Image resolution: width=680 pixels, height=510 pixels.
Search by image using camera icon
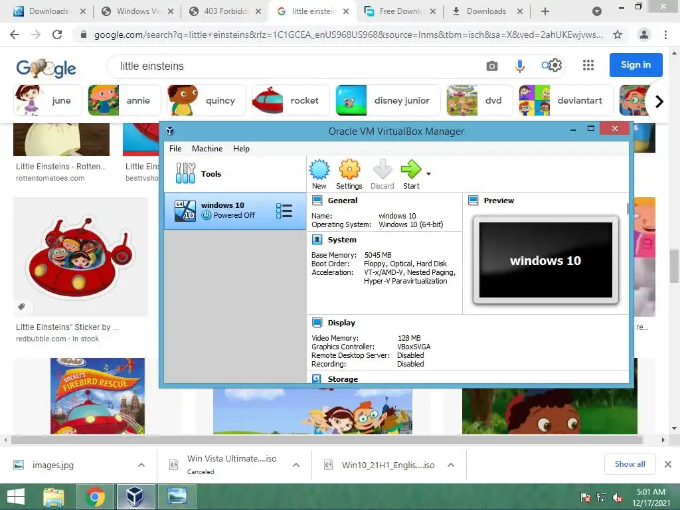click(x=492, y=66)
